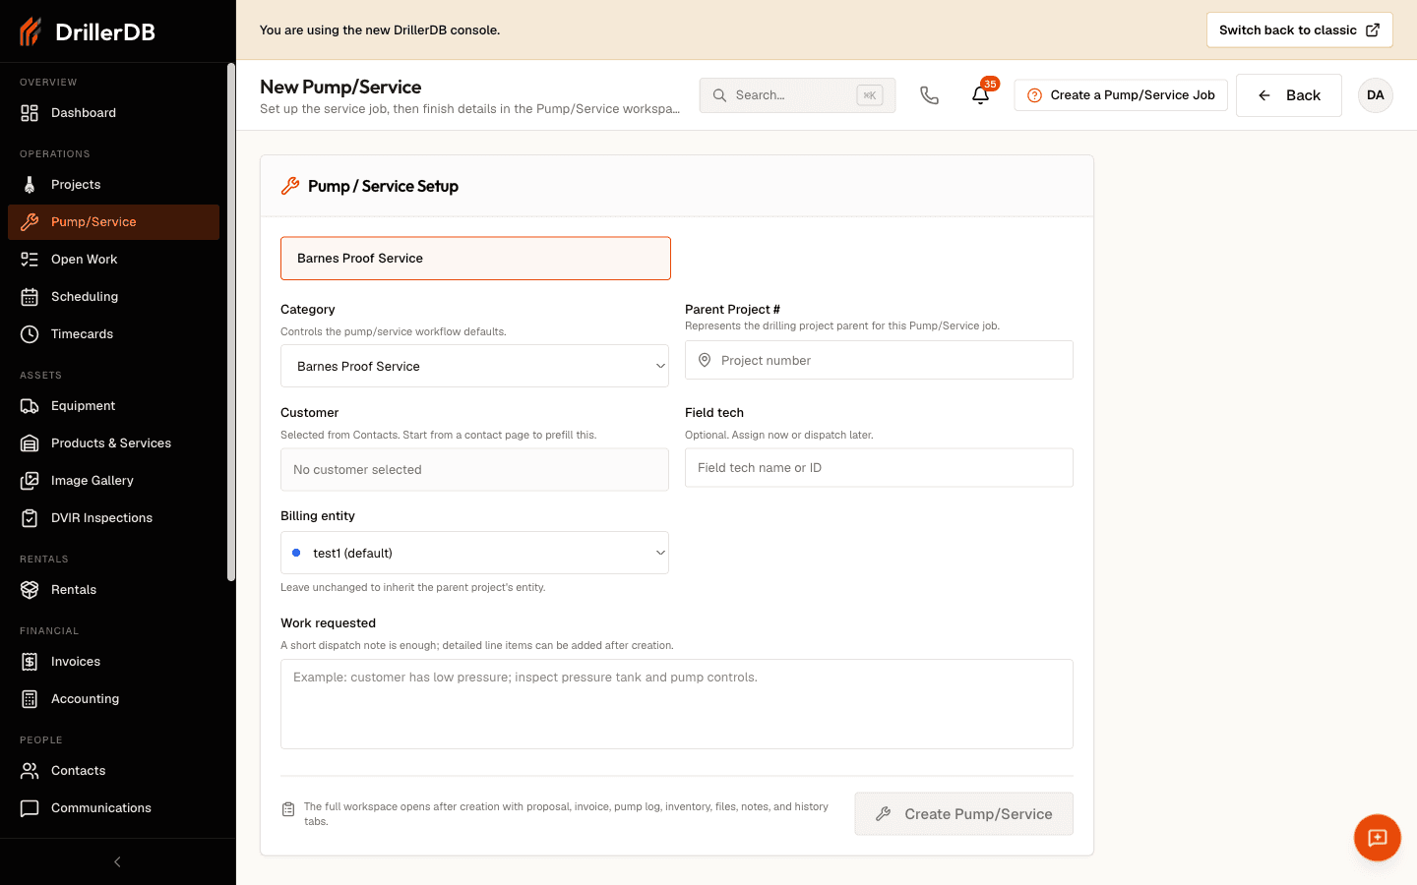1417x885 pixels.
Task: Open the Category dropdown
Action: pos(474,366)
